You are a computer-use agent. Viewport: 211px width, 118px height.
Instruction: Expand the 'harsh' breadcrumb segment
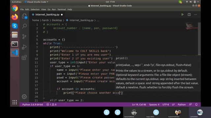pos(45,20)
